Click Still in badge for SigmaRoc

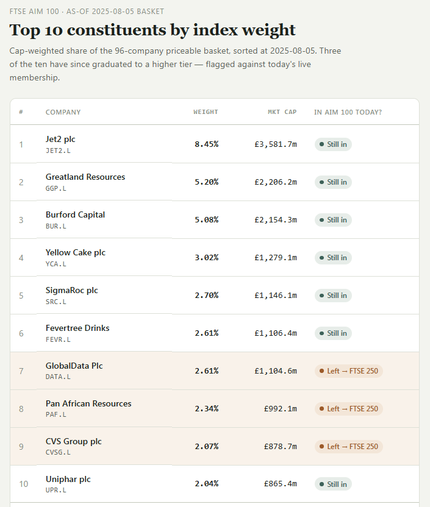tap(333, 296)
